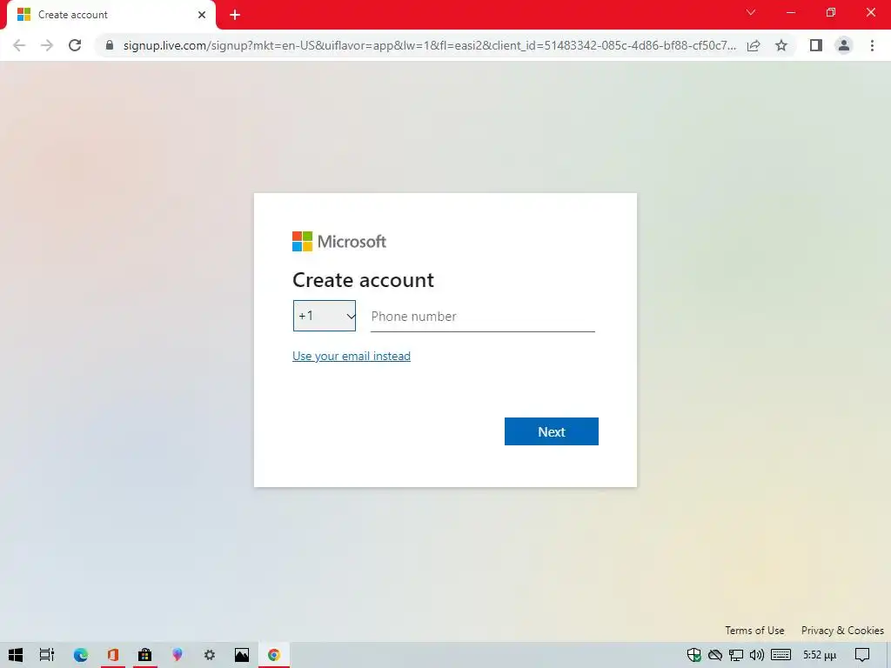Click the URL address bar

pos(429,45)
